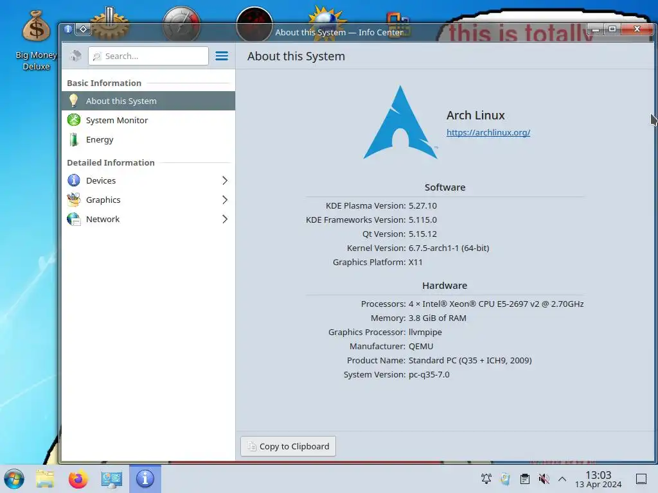Copy system info to clipboard

coord(288,447)
